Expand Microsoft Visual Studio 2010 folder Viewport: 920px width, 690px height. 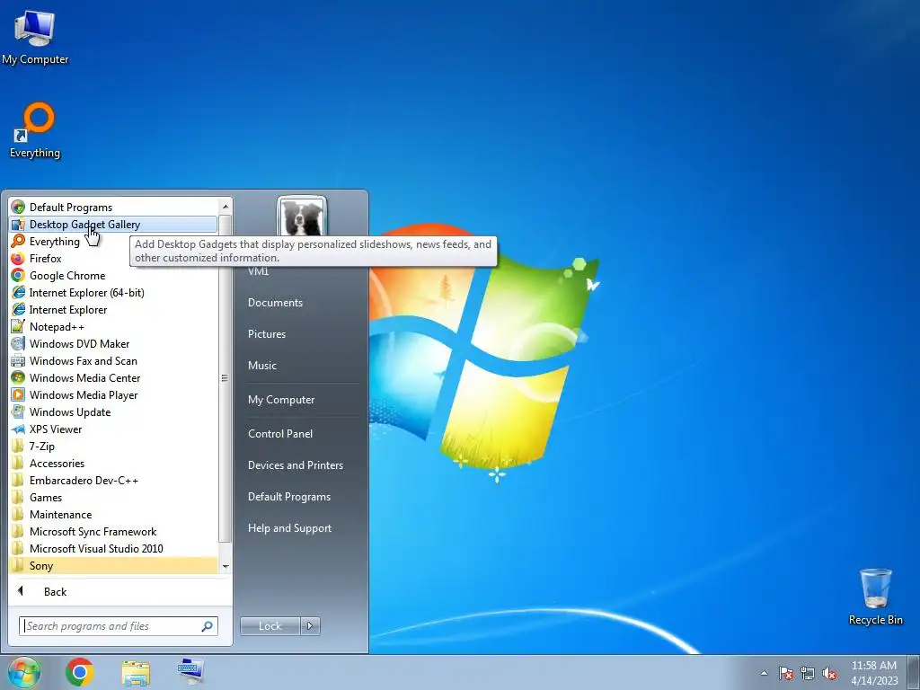[x=112, y=548]
